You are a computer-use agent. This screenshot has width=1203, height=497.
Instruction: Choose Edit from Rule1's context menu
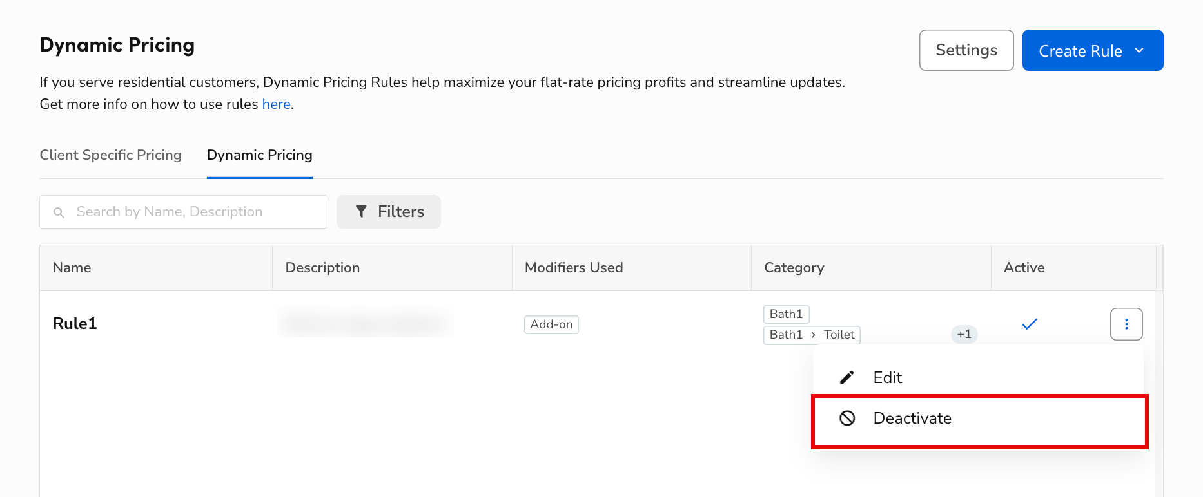tap(887, 377)
